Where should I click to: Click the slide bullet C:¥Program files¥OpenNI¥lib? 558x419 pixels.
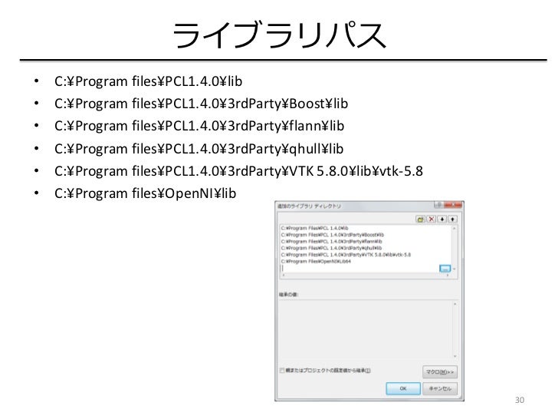click(x=145, y=193)
